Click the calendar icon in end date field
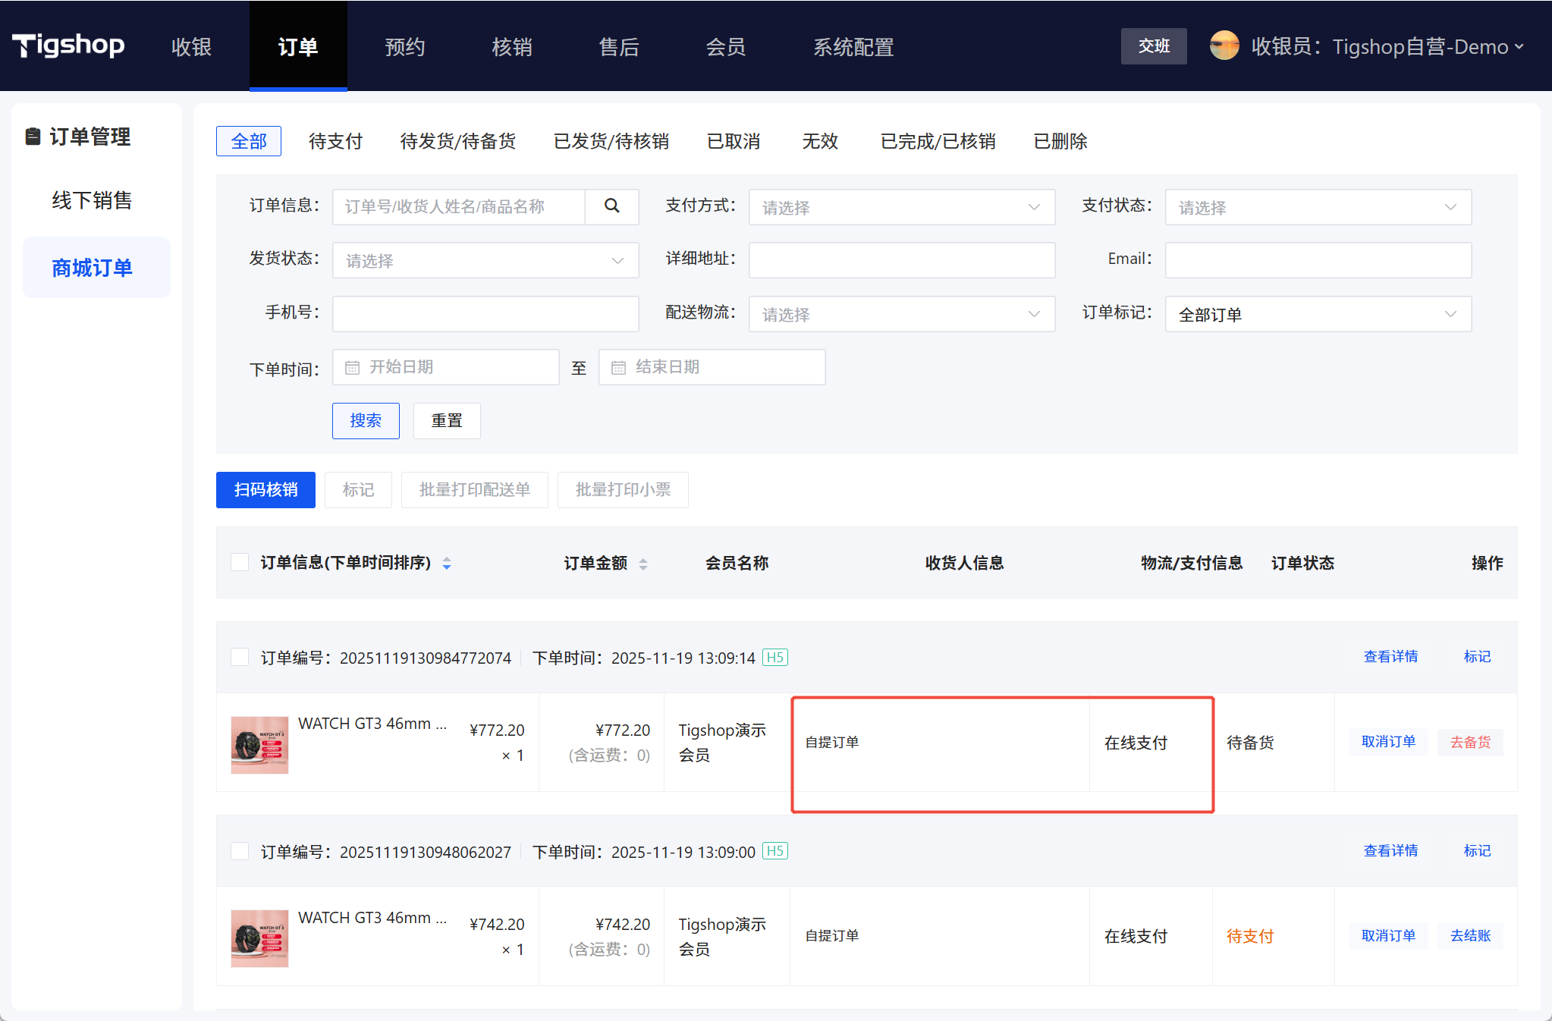Viewport: 1552px width, 1021px height. (x=618, y=367)
